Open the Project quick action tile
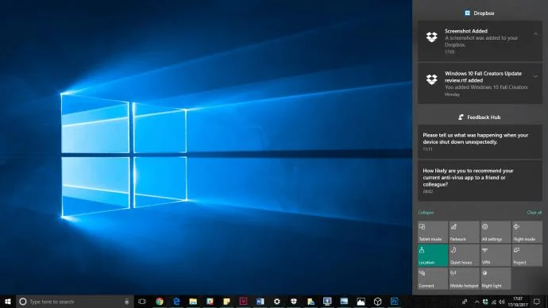The height and width of the screenshot is (308, 548). click(x=527, y=256)
